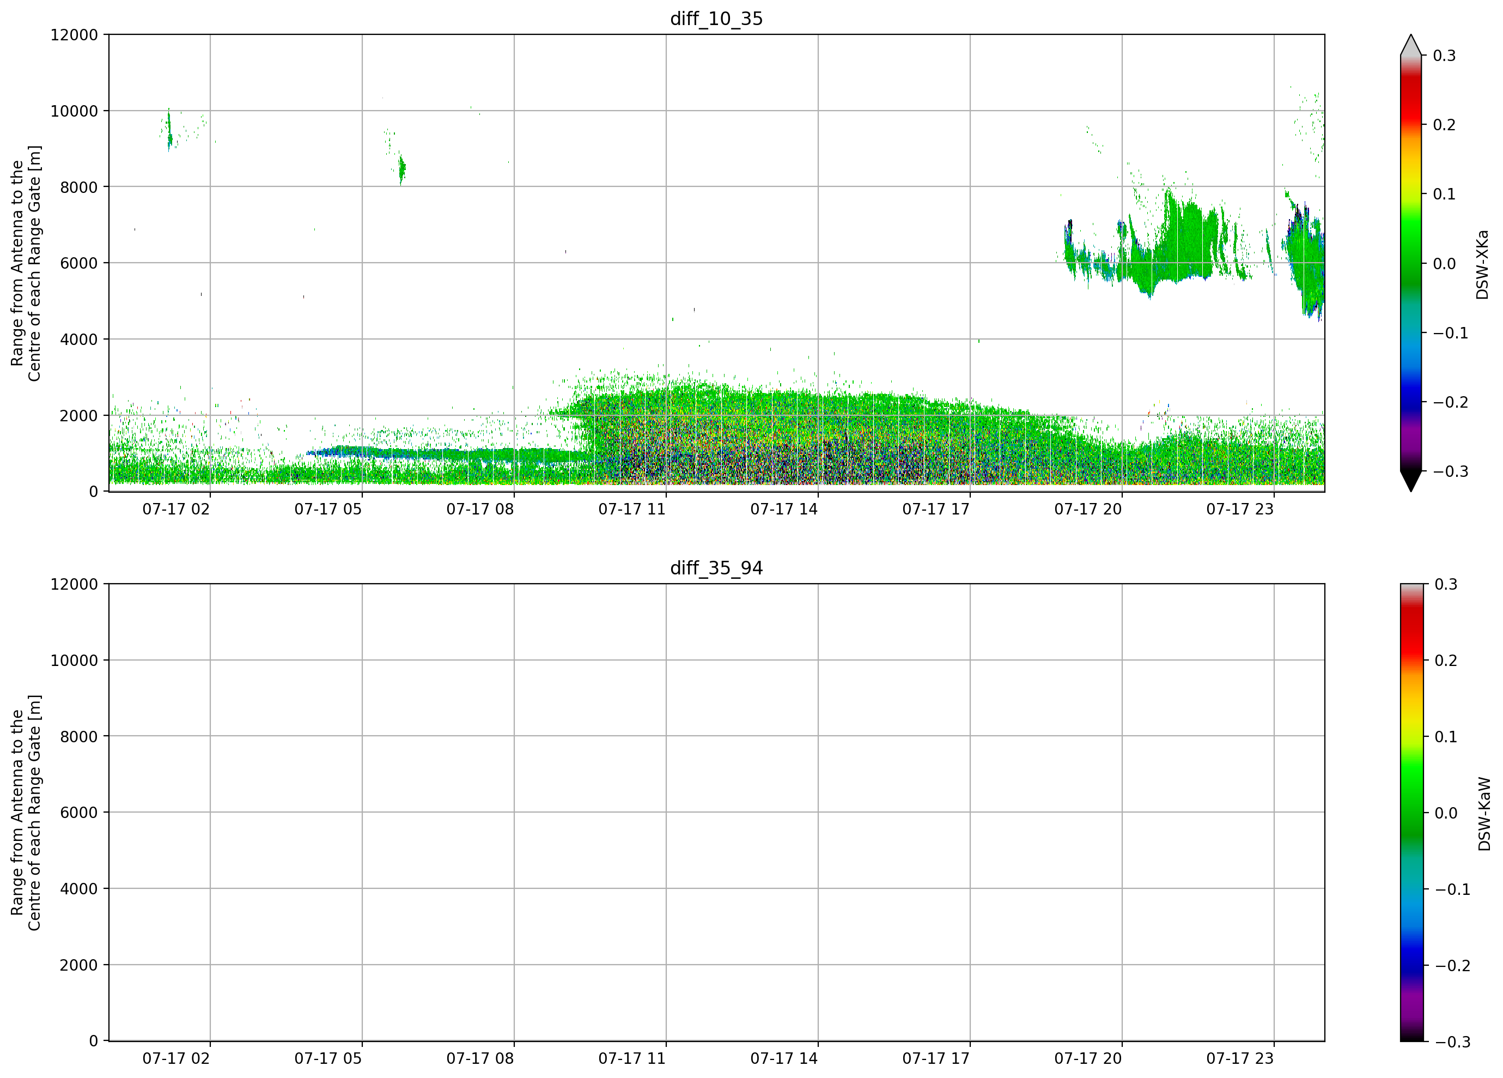Click the 07-17 23 tick label in bottom plot

(x=1240, y=1059)
